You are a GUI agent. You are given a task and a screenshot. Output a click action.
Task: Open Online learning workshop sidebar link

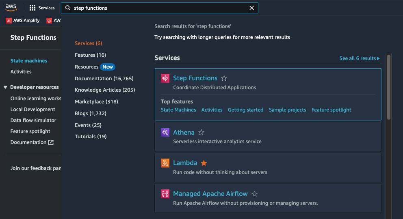(x=35, y=99)
